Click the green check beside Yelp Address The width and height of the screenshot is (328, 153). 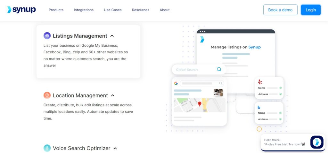point(281,94)
